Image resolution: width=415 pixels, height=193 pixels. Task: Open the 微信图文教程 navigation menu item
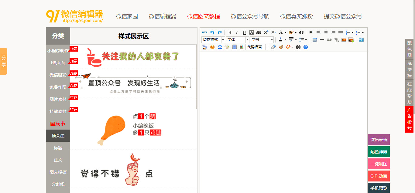point(203,16)
